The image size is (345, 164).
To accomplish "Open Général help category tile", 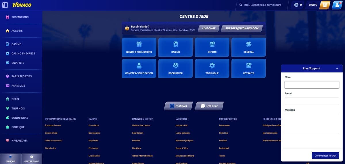I will tap(249, 47).
